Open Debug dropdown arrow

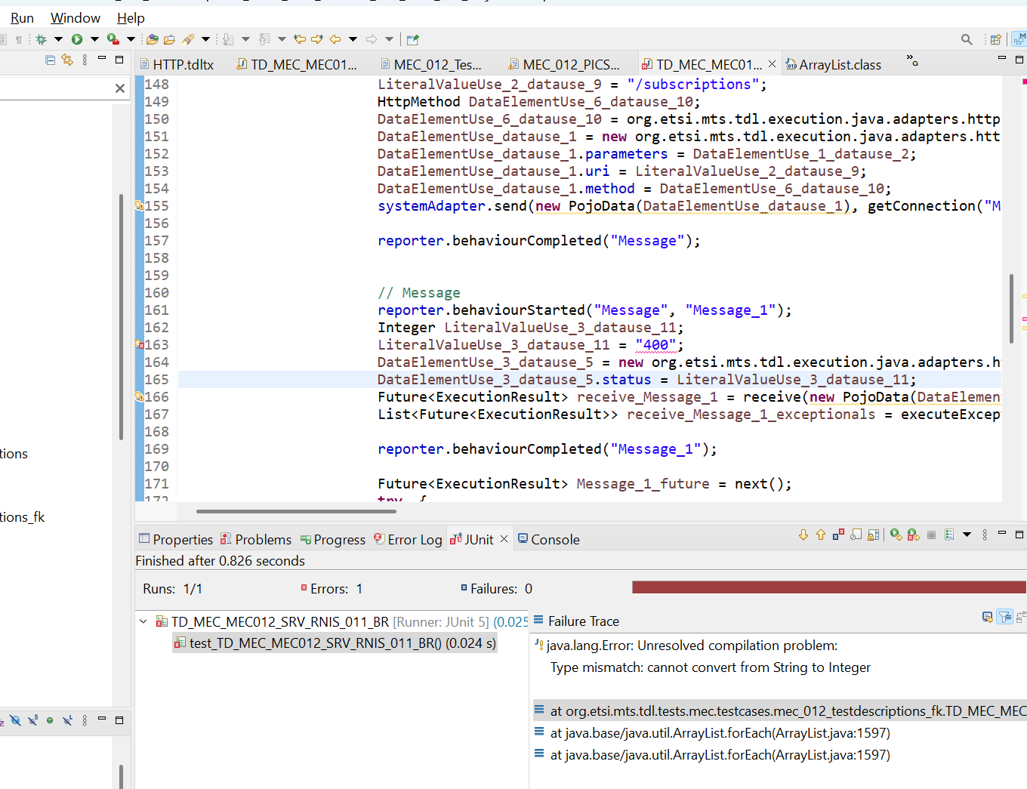click(58, 39)
